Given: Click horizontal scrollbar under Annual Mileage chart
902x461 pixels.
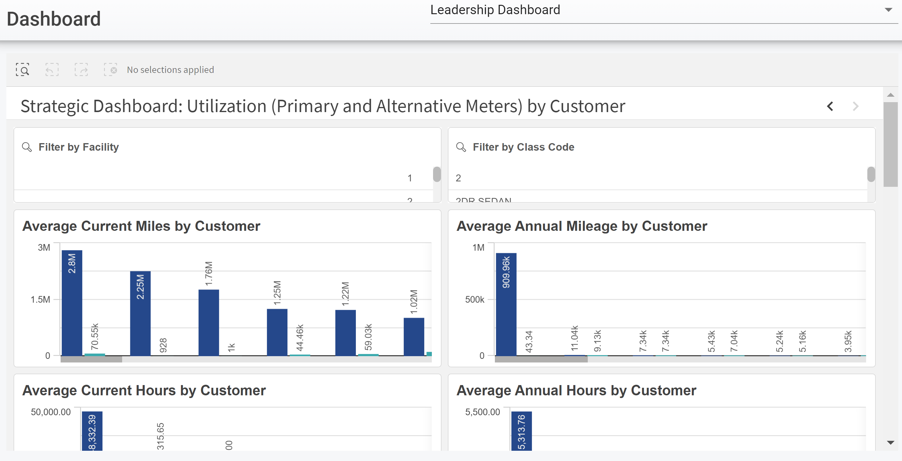Looking at the screenshot, I should (x=541, y=359).
